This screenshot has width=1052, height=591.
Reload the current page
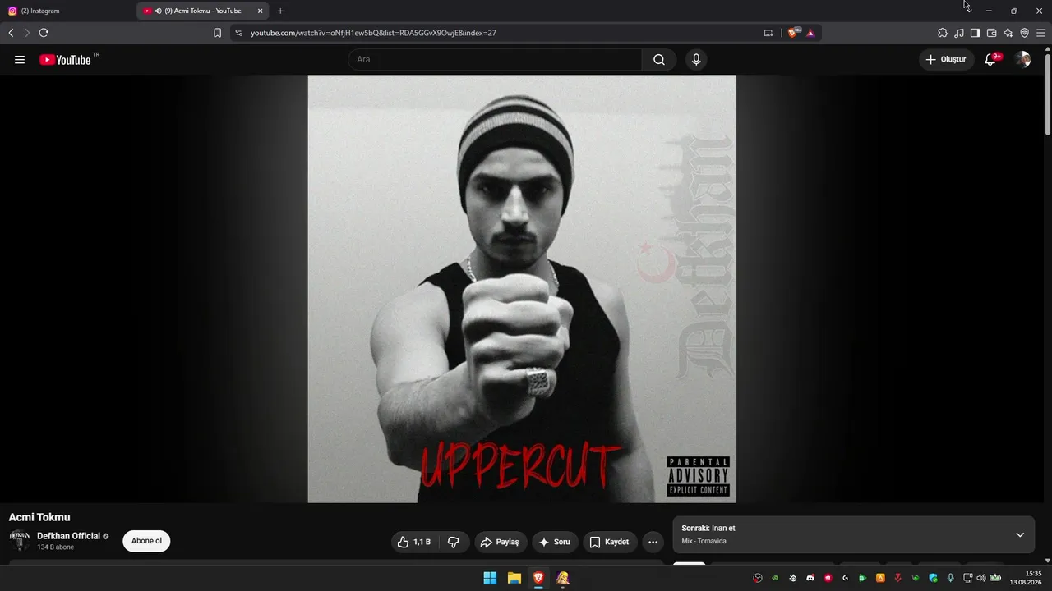pos(44,33)
